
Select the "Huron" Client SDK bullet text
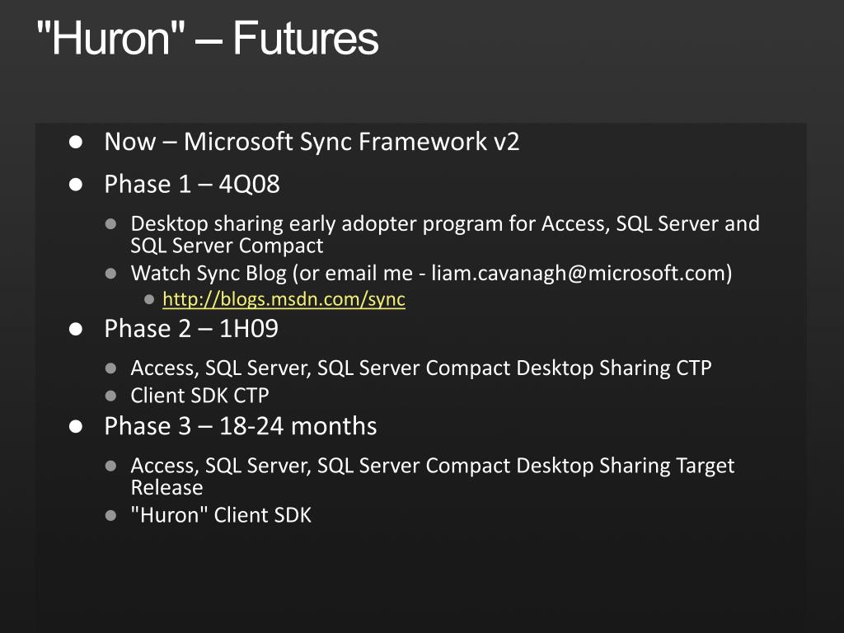coord(221,515)
